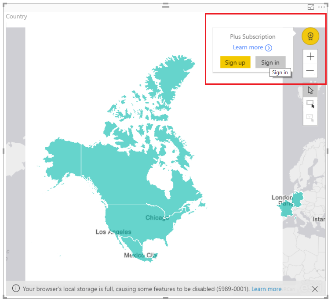Click the Sign up button
The width and height of the screenshot is (335, 303).
(235, 62)
